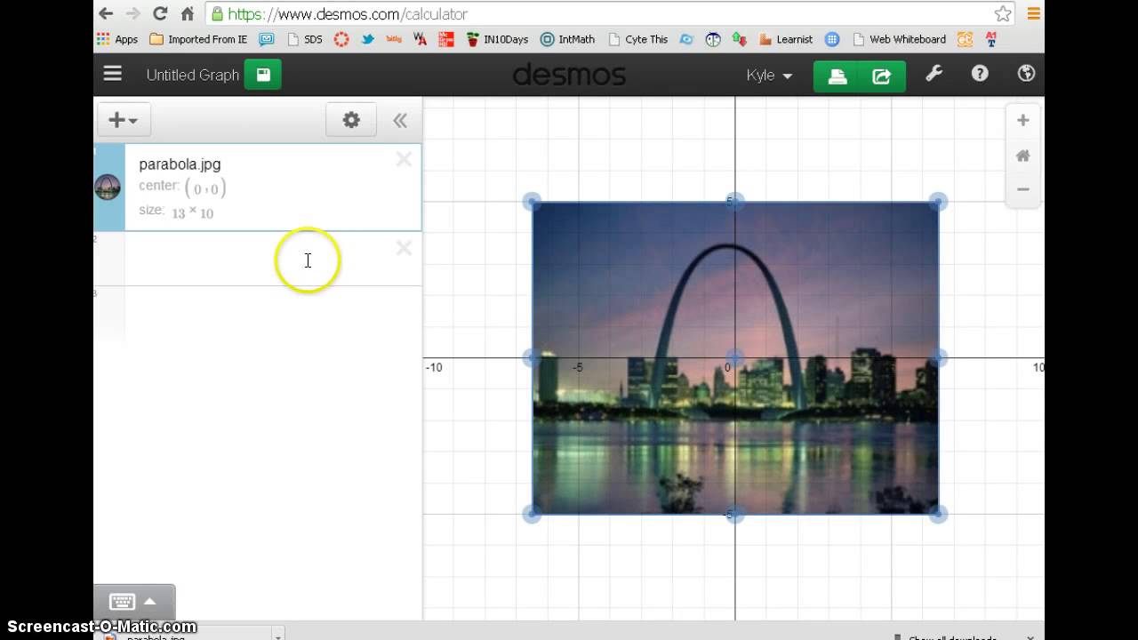This screenshot has width=1138, height=640.
Task: Click the green print graph button
Action: [x=837, y=76]
